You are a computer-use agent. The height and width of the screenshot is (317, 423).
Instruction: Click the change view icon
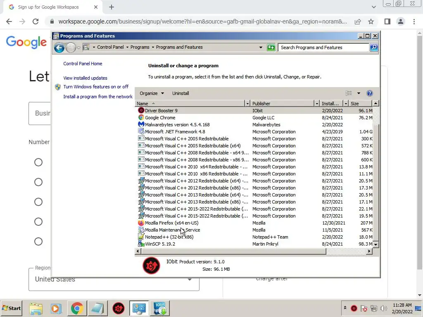click(x=349, y=93)
